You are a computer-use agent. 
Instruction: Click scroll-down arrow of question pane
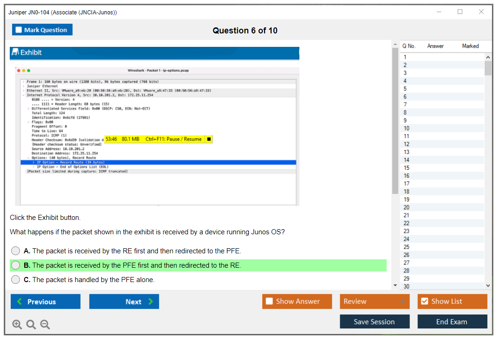click(395, 285)
